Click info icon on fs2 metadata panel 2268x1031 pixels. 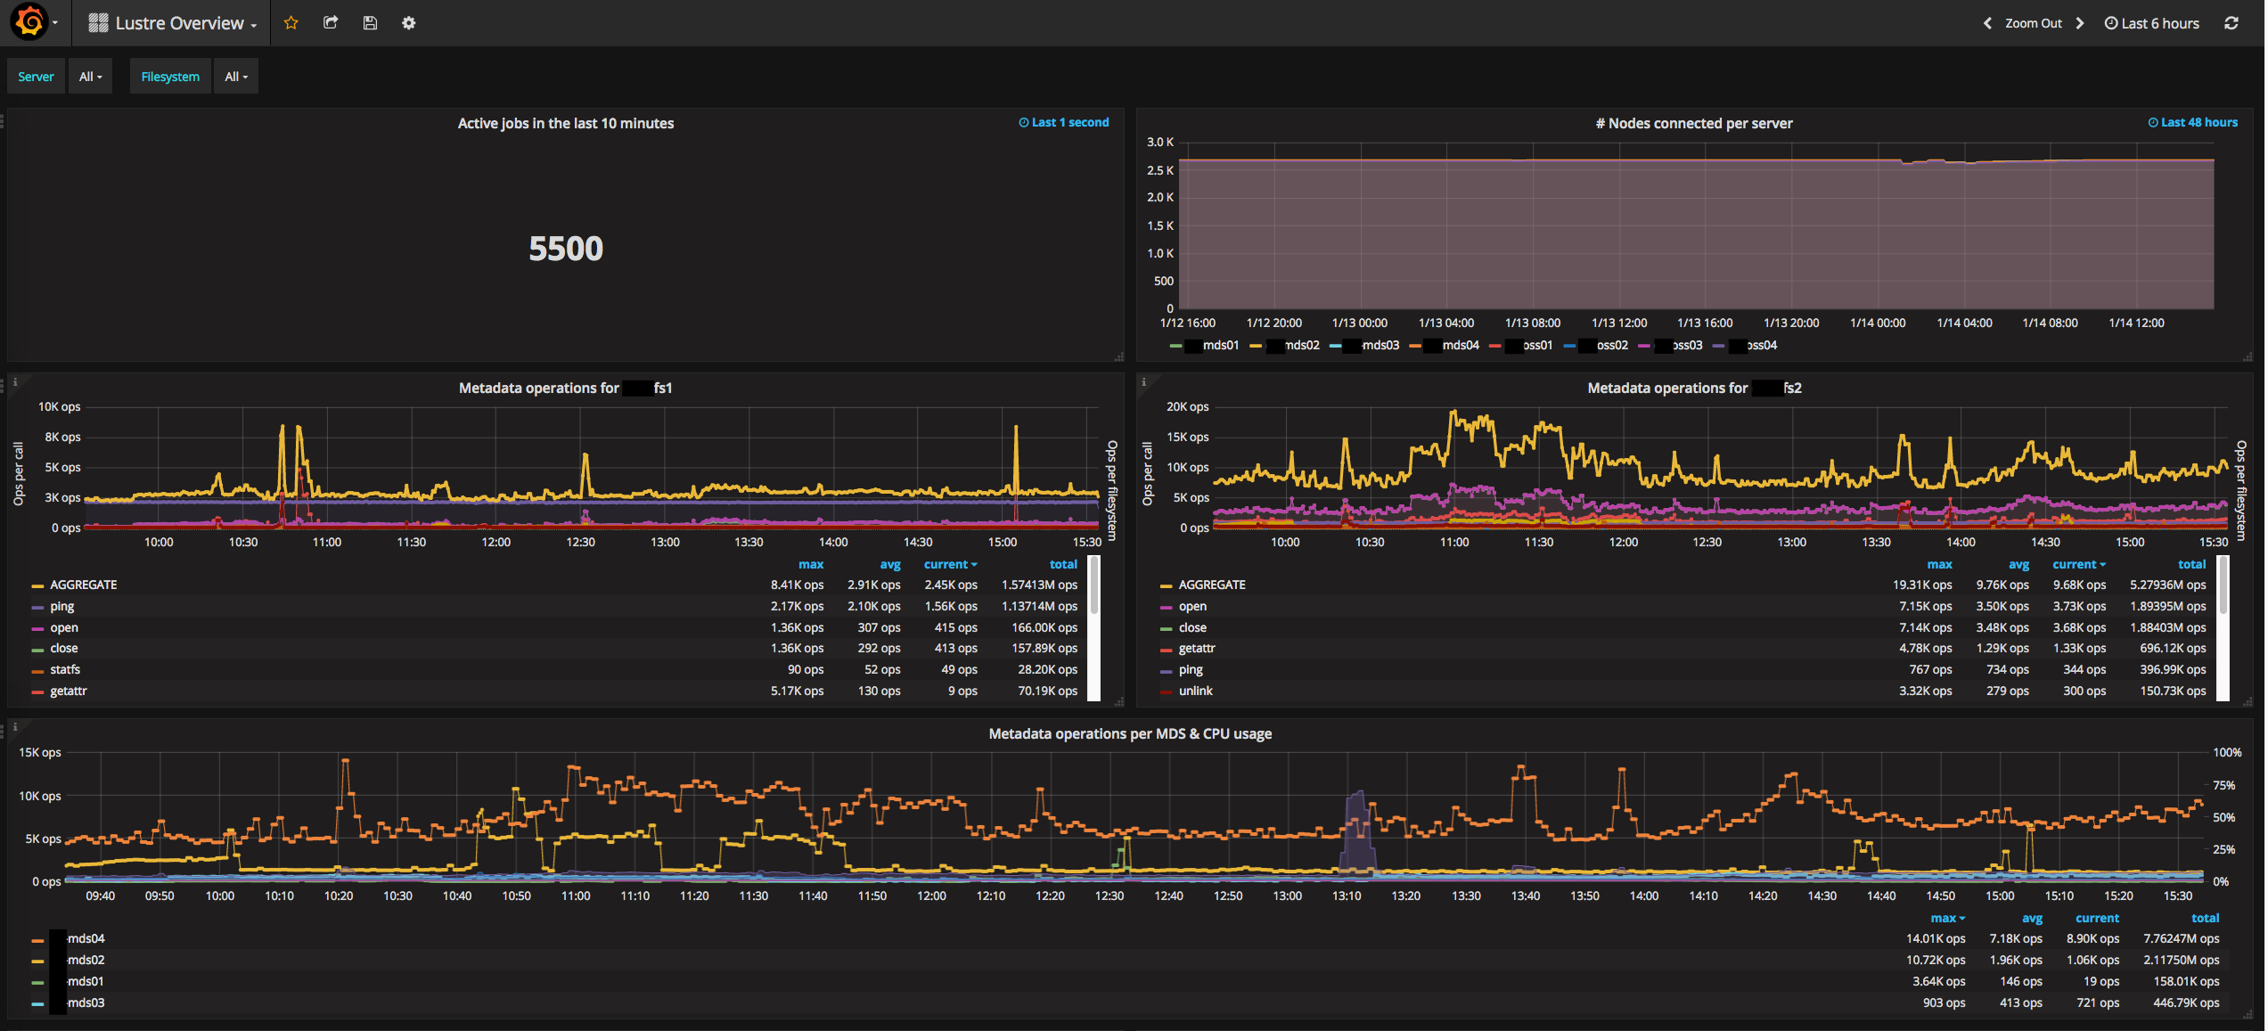point(1143,382)
